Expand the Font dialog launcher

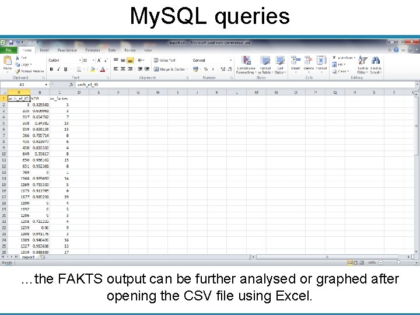point(108,78)
